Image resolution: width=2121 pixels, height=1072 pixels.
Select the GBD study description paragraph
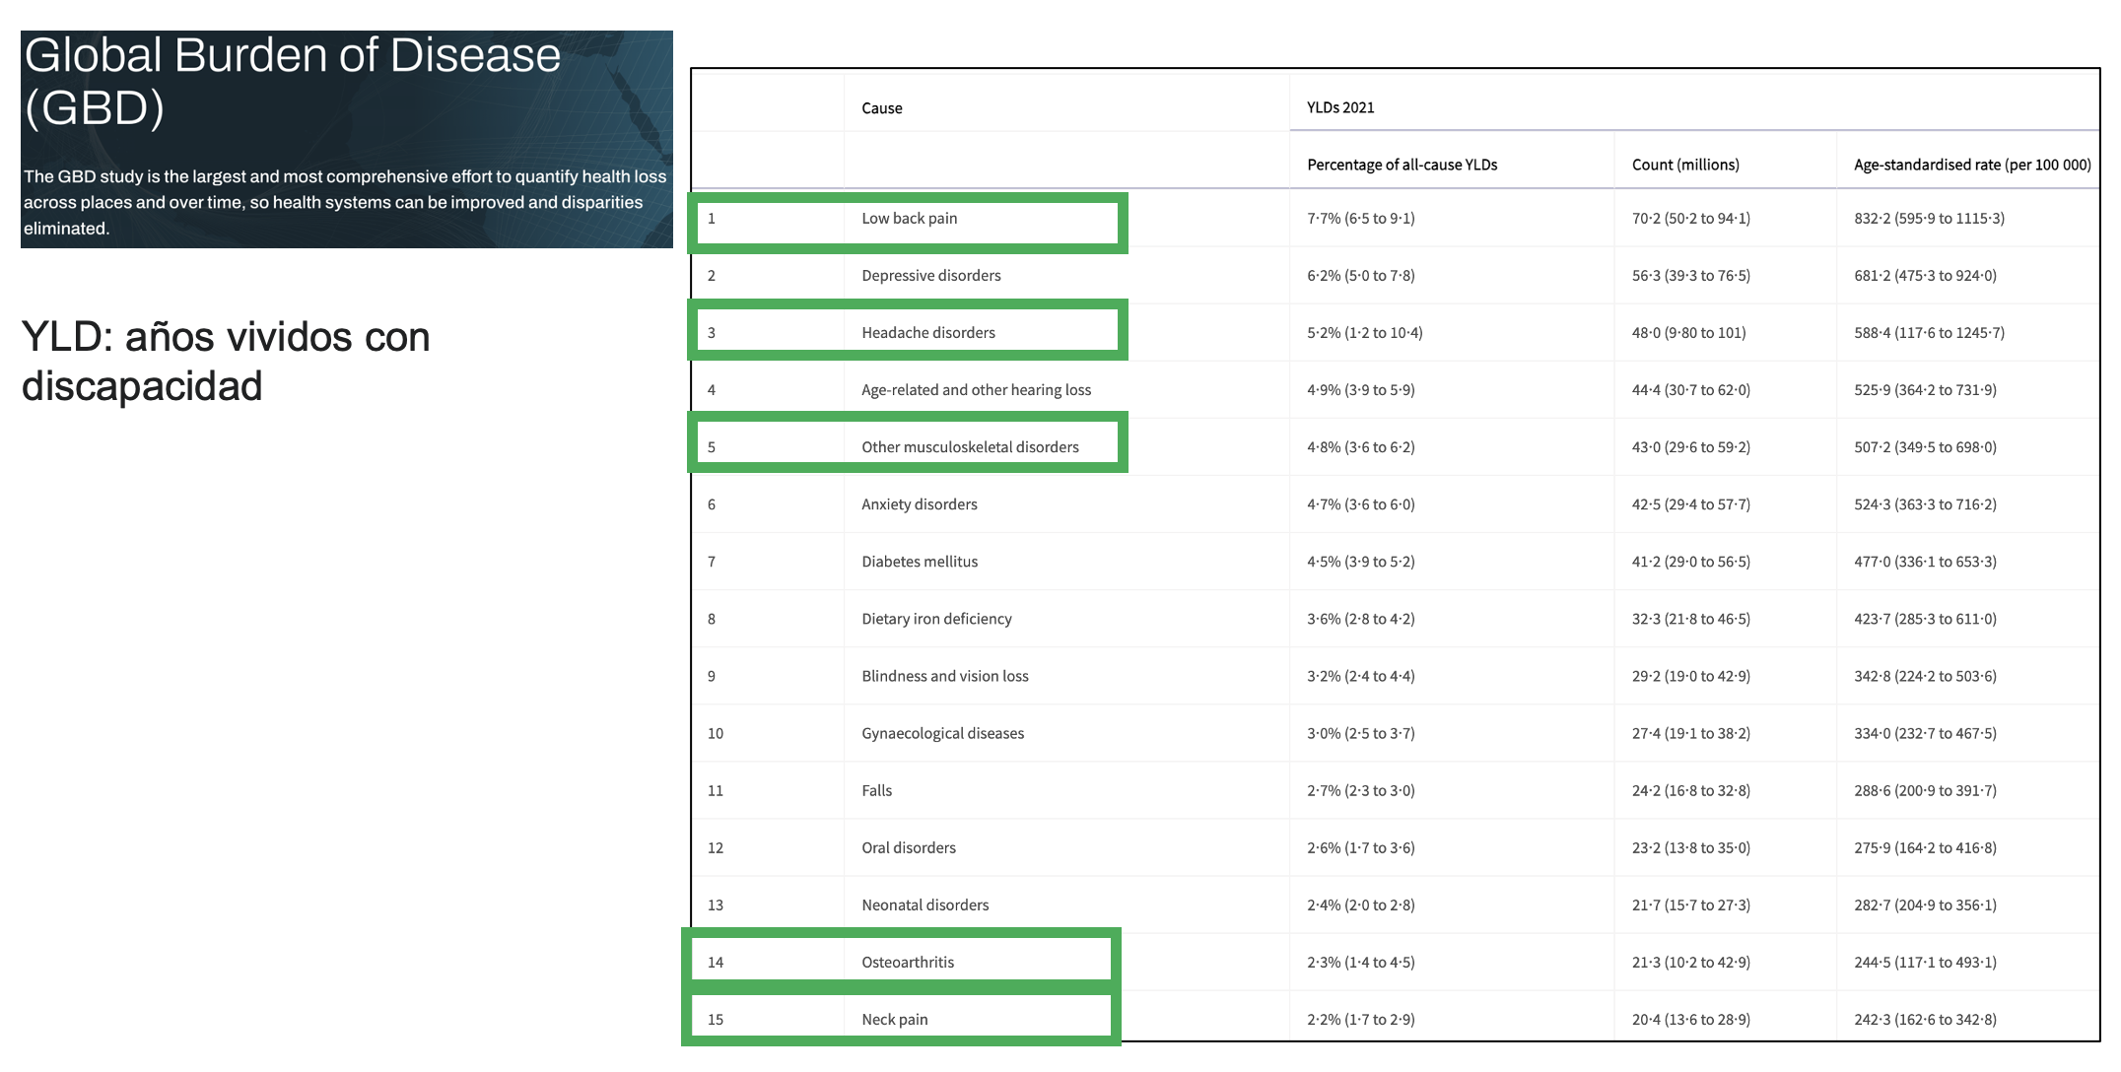pos(345,202)
